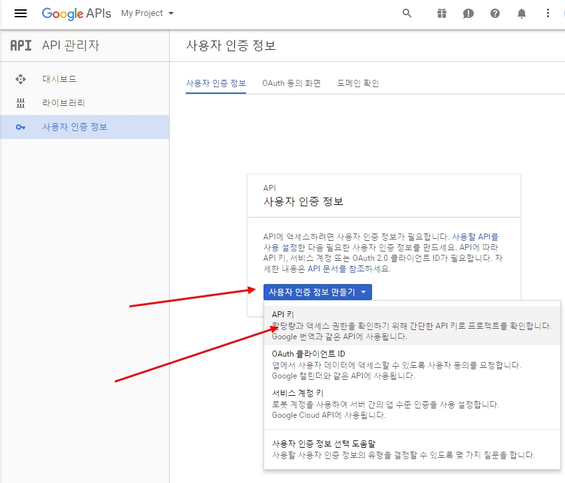Open the three-dot more options menu
The width and height of the screenshot is (565, 483).
[548, 13]
